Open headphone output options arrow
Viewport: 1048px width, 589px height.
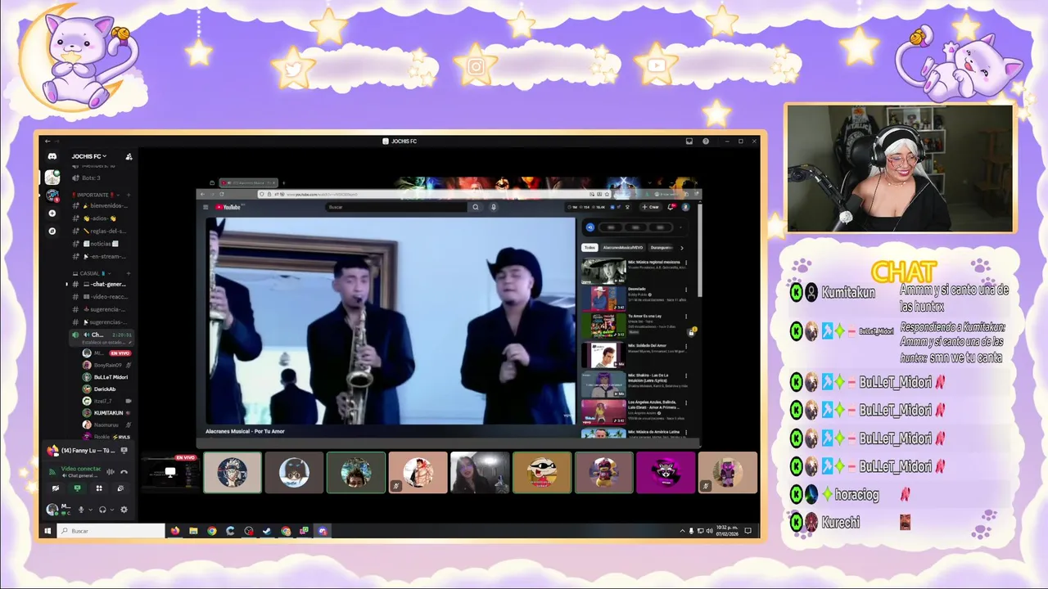112,510
